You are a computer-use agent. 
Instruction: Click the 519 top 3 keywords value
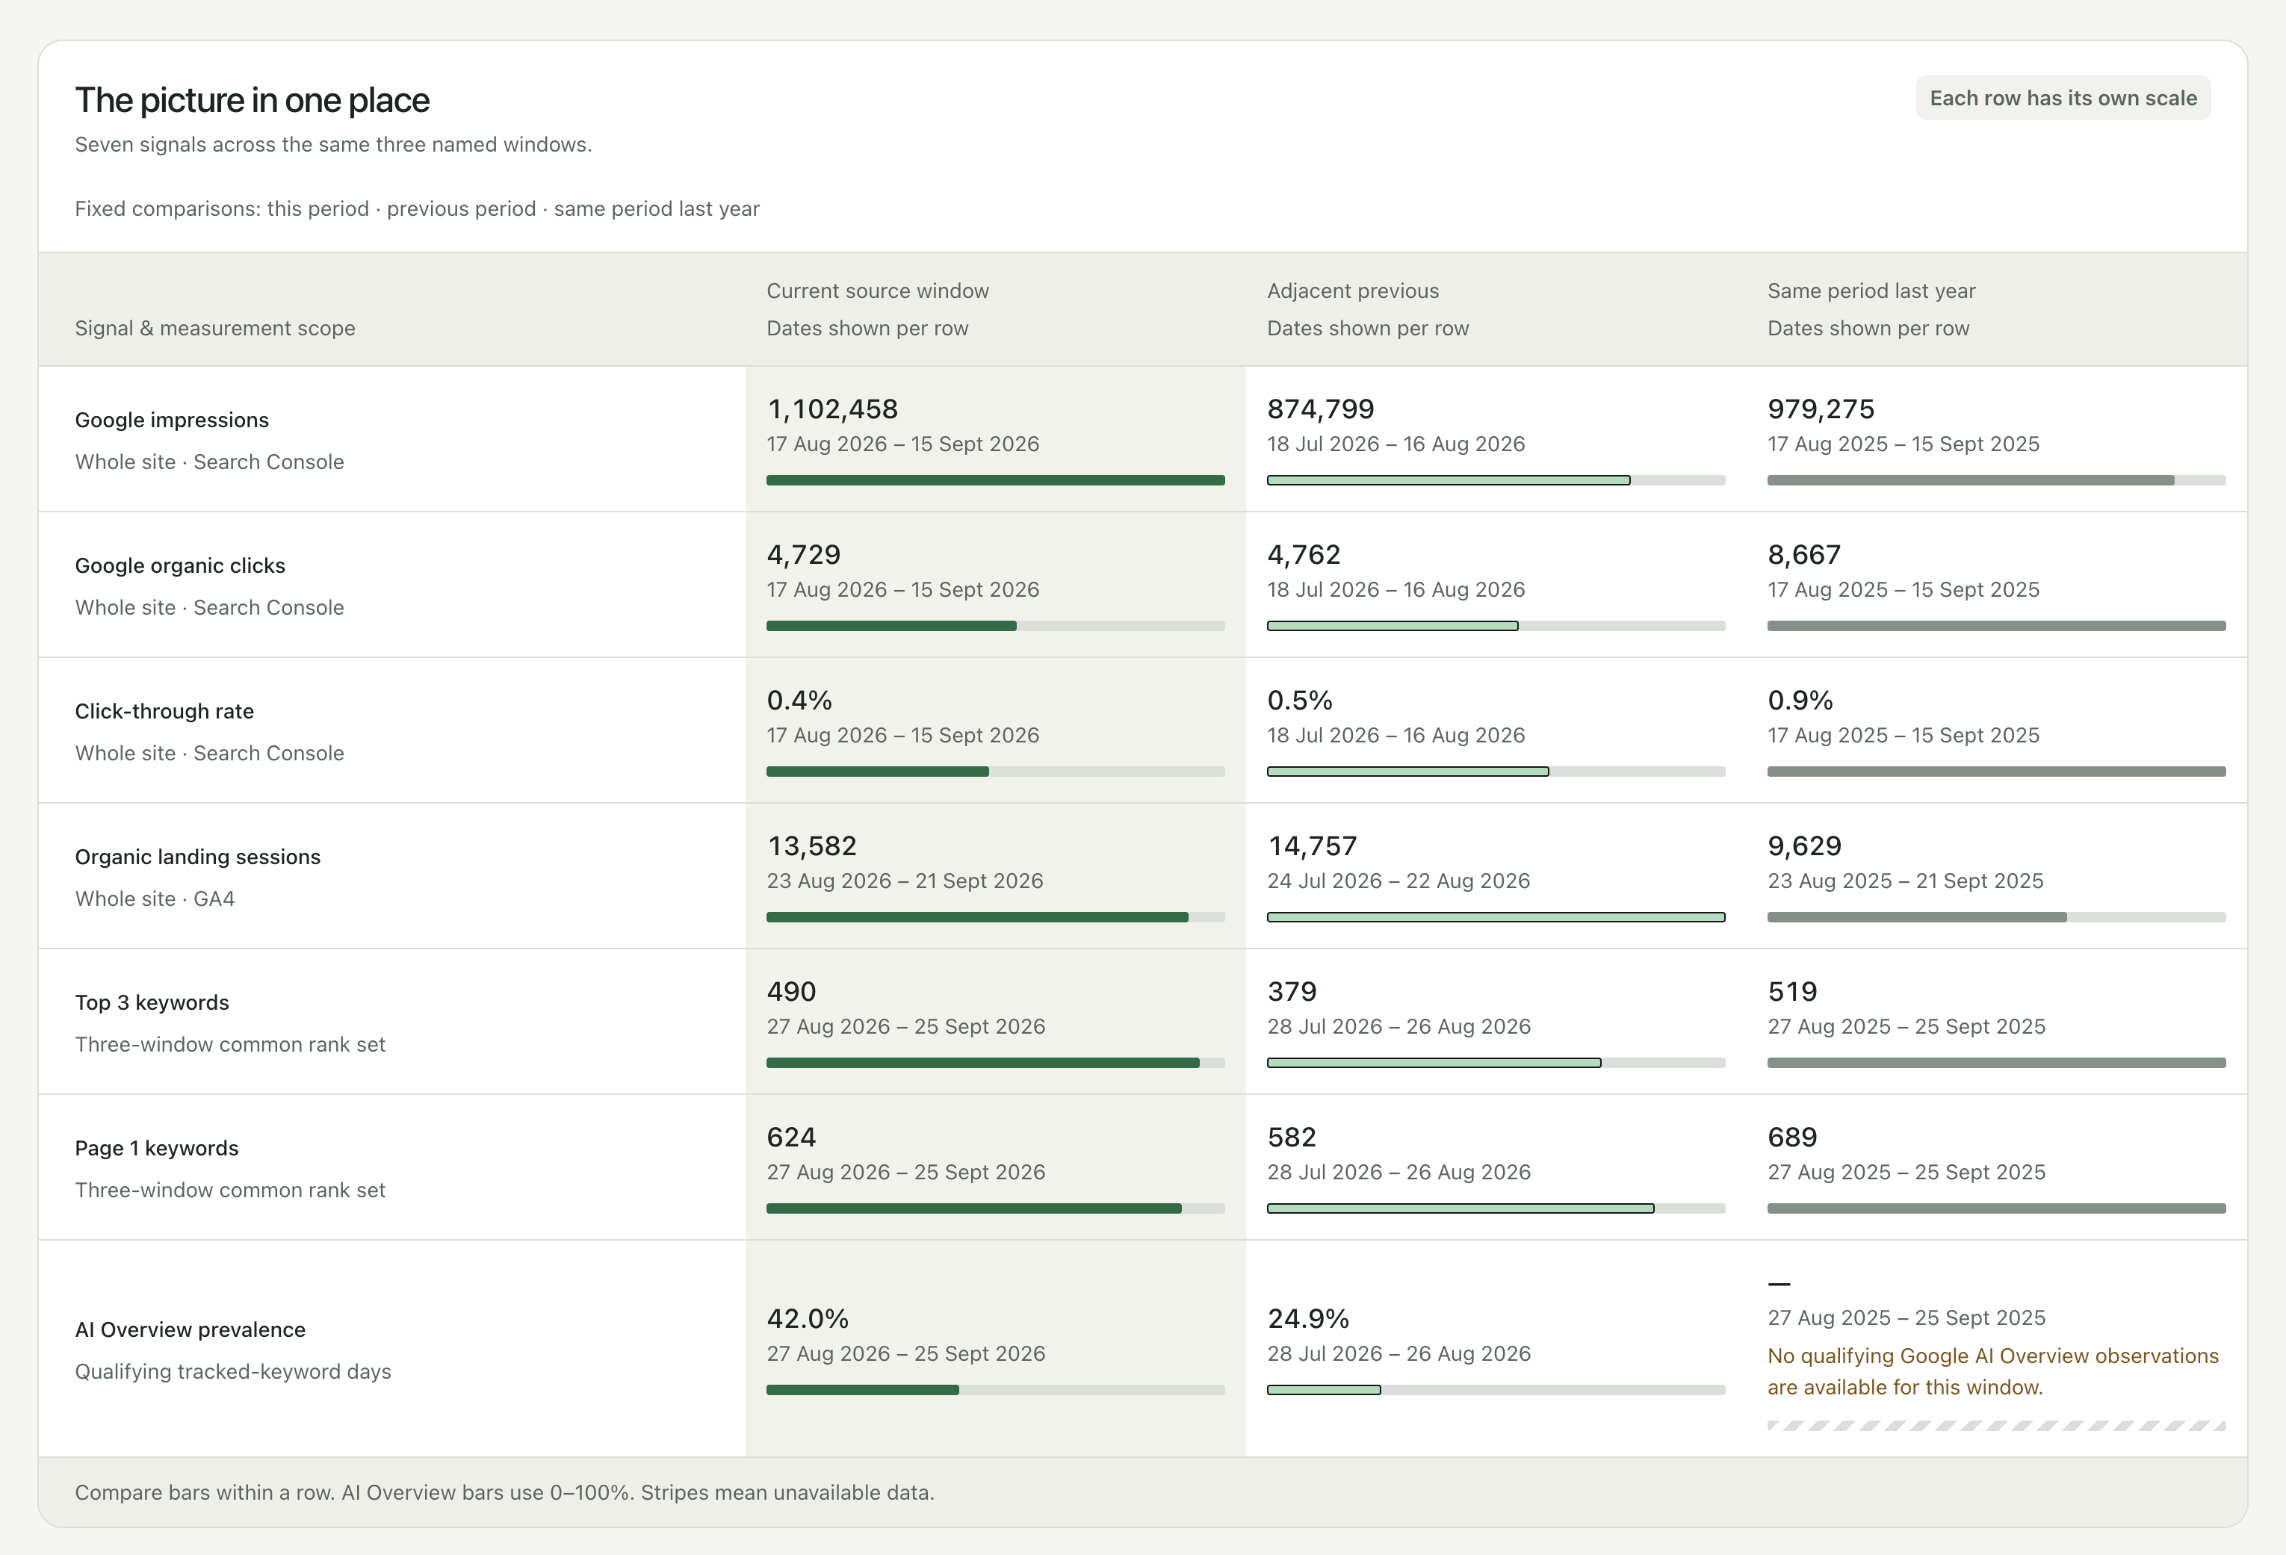[1792, 991]
